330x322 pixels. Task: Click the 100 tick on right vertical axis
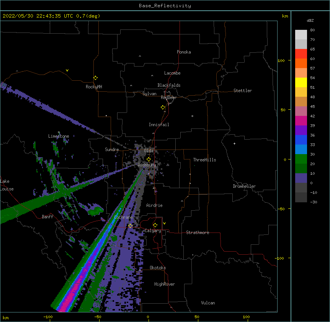click(x=281, y=60)
